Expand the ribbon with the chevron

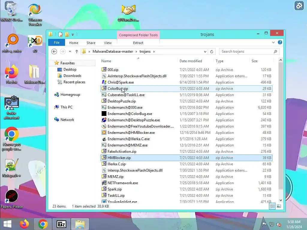(x=273, y=42)
